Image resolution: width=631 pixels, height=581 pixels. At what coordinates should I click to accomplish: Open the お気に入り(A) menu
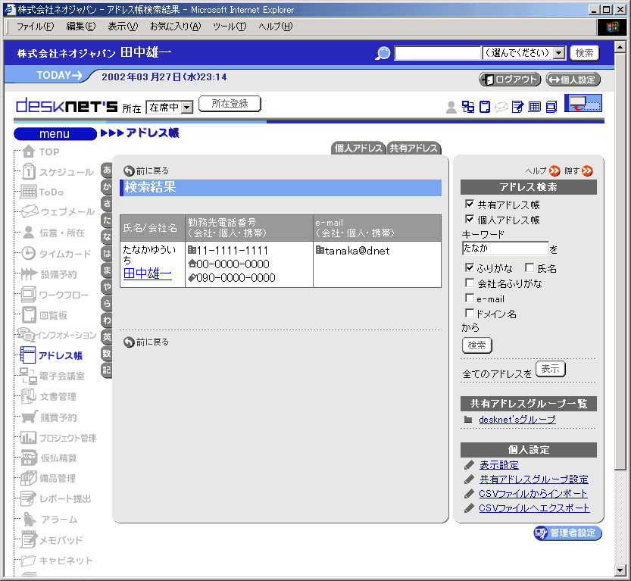click(176, 27)
